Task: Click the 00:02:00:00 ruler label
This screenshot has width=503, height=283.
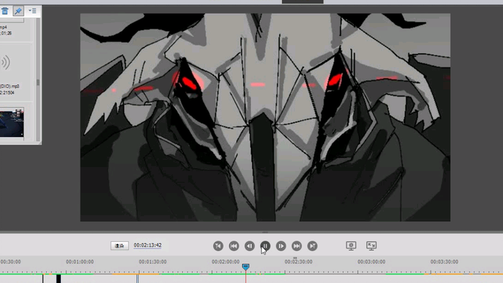Action: click(226, 262)
